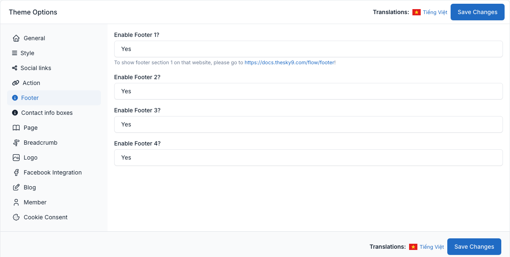Image resolution: width=510 pixels, height=257 pixels.
Task: Open the Page settings section
Action: click(54, 128)
